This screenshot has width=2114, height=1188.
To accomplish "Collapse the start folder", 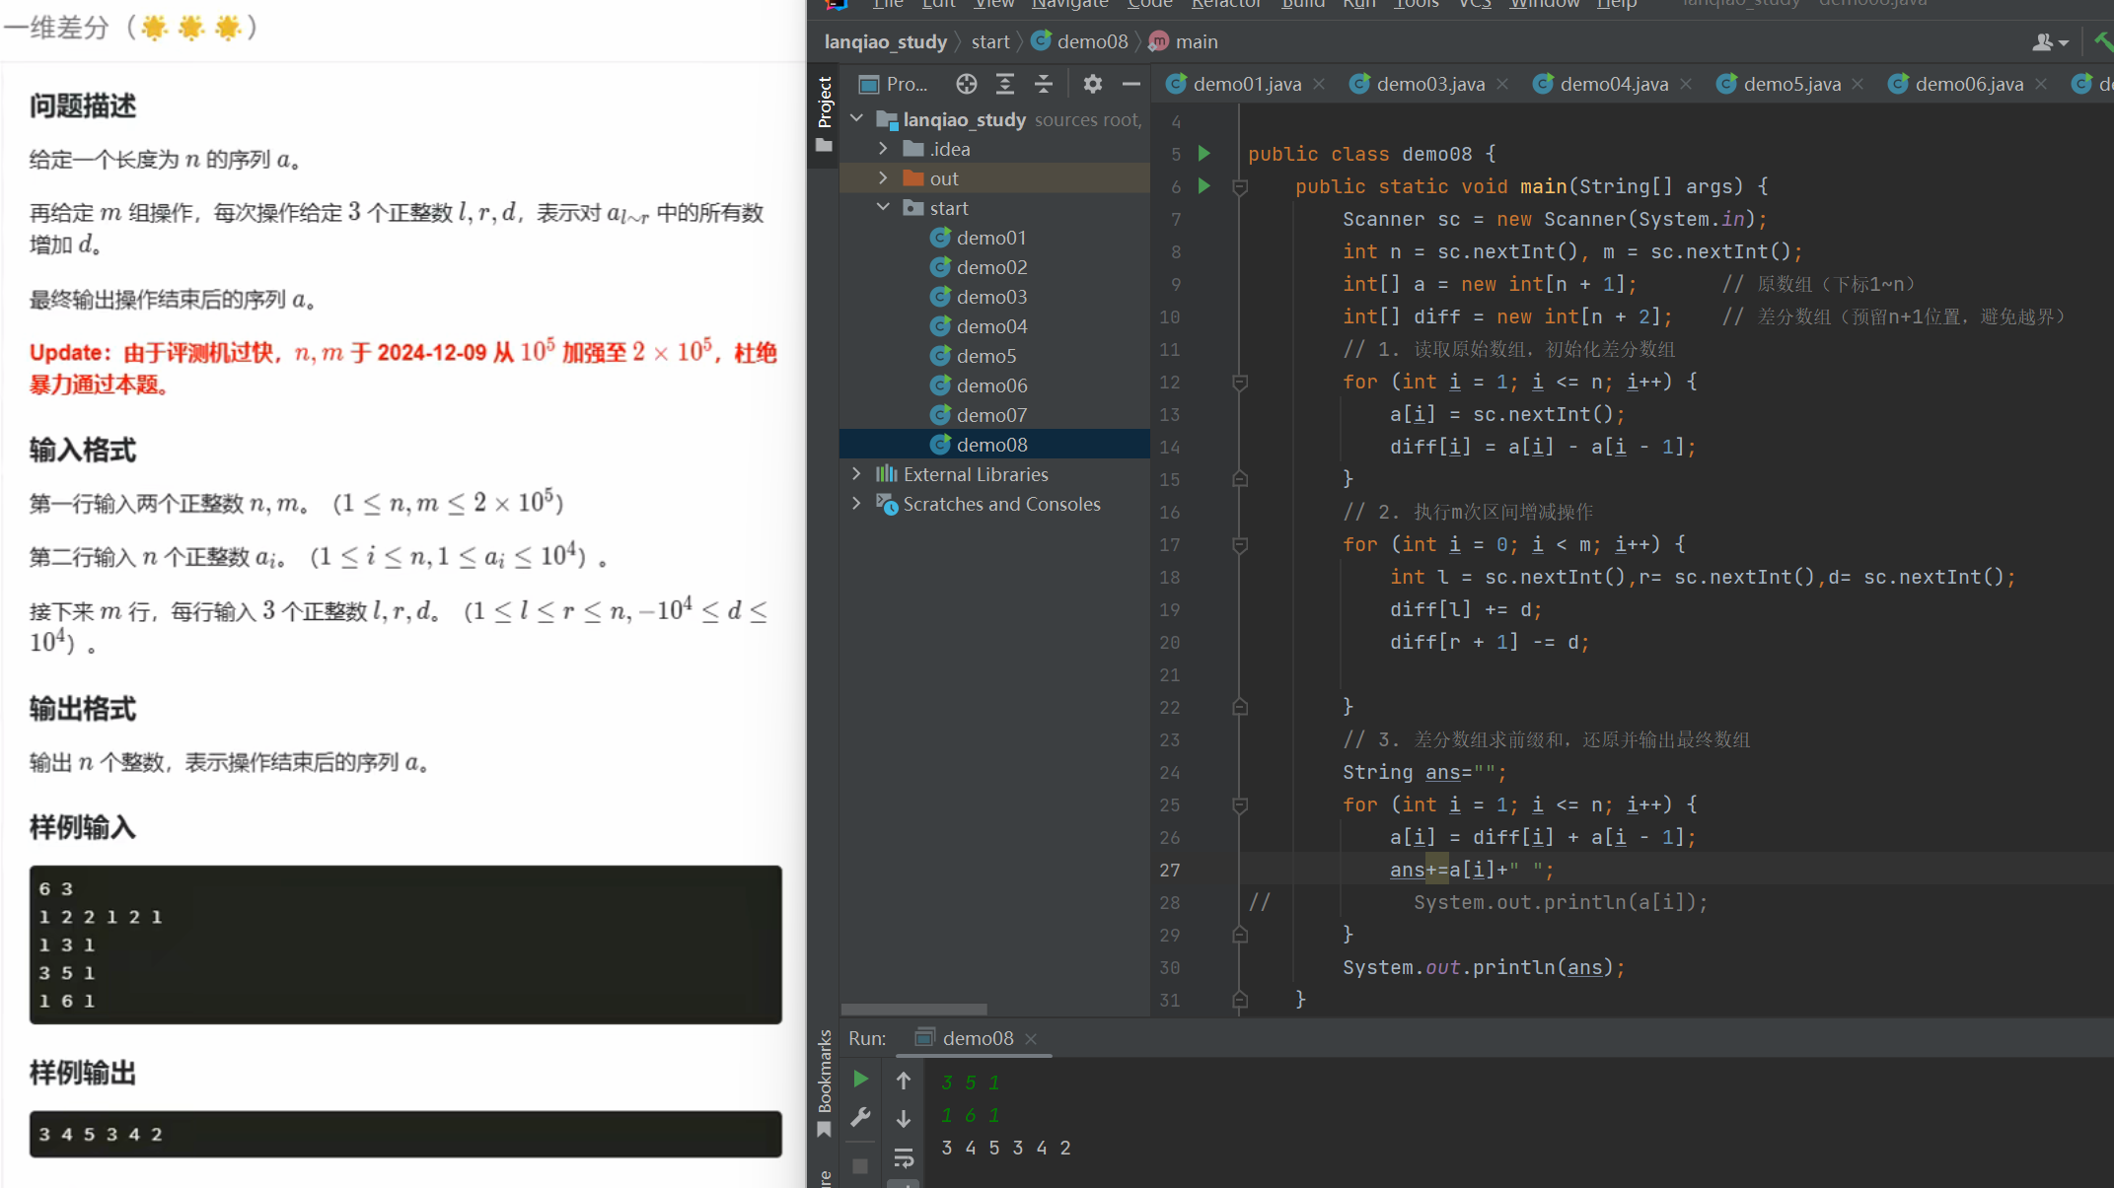I will click(x=883, y=208).
